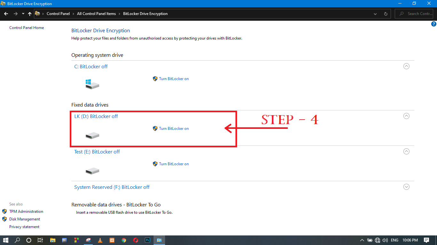Open Task View on taskbar
Viewport: 437px width, 245px height.
(40, 240)
